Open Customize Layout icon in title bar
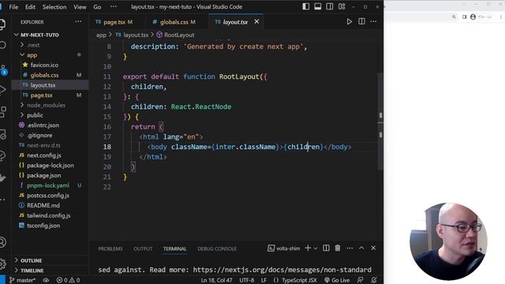The width and height of the screenshot is (505, 284). coord(342,6)
